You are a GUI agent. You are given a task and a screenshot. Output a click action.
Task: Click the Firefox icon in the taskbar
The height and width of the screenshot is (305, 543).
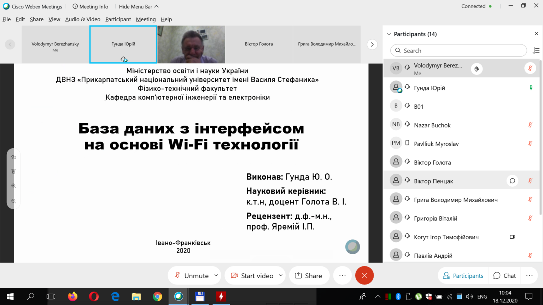point(73,297)
